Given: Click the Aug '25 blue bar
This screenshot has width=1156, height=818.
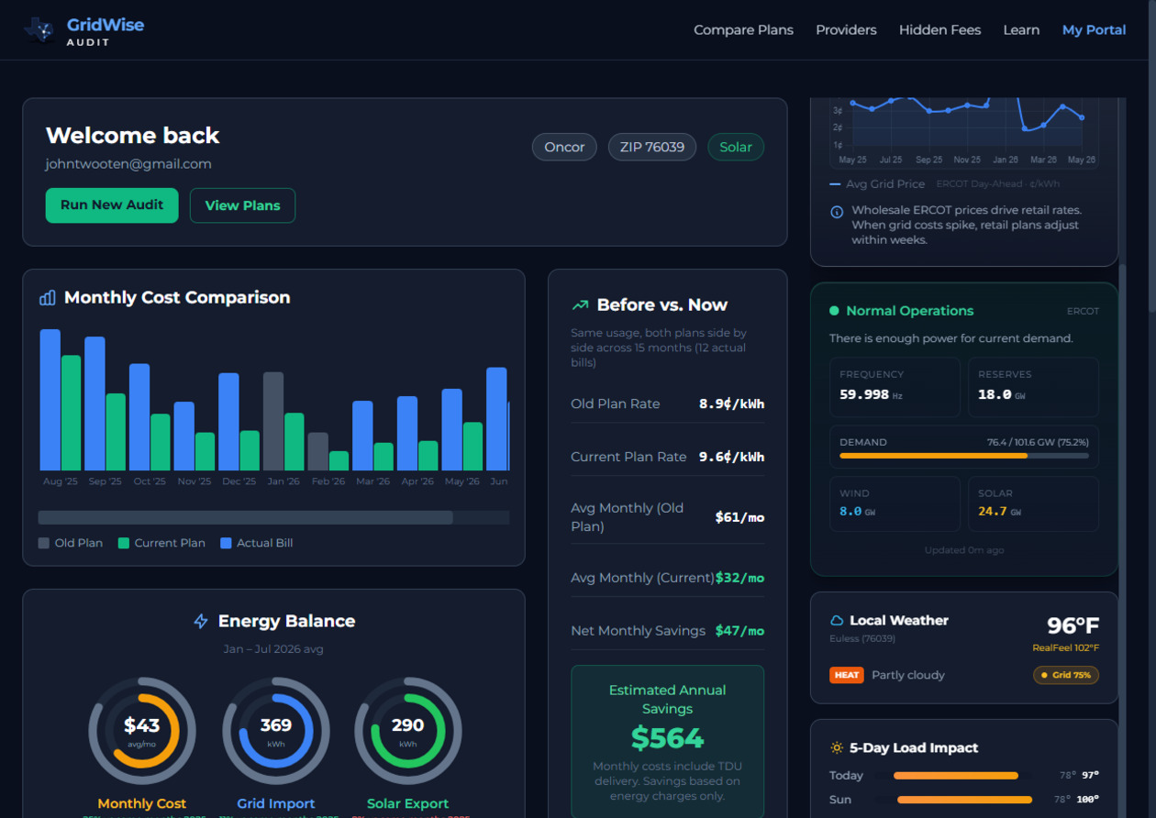Looking at the screenshot, I should [x=50, y=400].
